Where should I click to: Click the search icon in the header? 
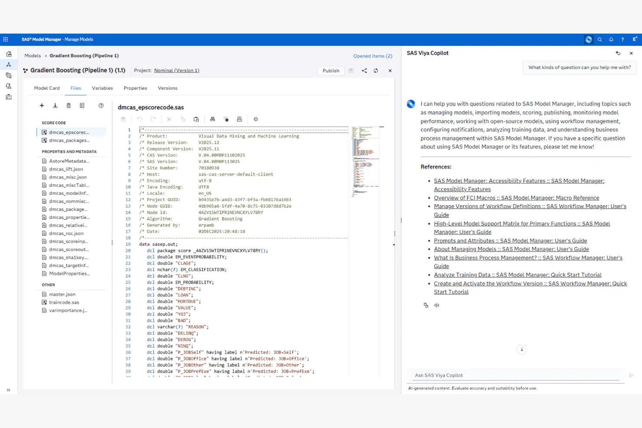pyautogui.click(x=600, y=39)
